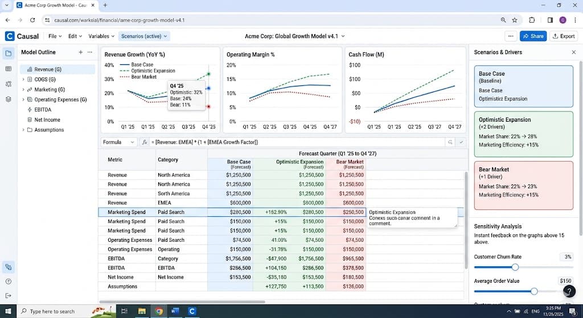The width and height of the screenshot is (583, 318).
Task: Open the folder icon in left sidebar
Action: (x=9, y=53)
